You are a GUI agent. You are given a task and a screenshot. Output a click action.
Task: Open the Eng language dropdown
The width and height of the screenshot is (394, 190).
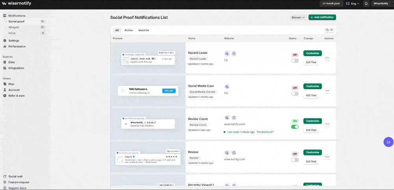353,4
